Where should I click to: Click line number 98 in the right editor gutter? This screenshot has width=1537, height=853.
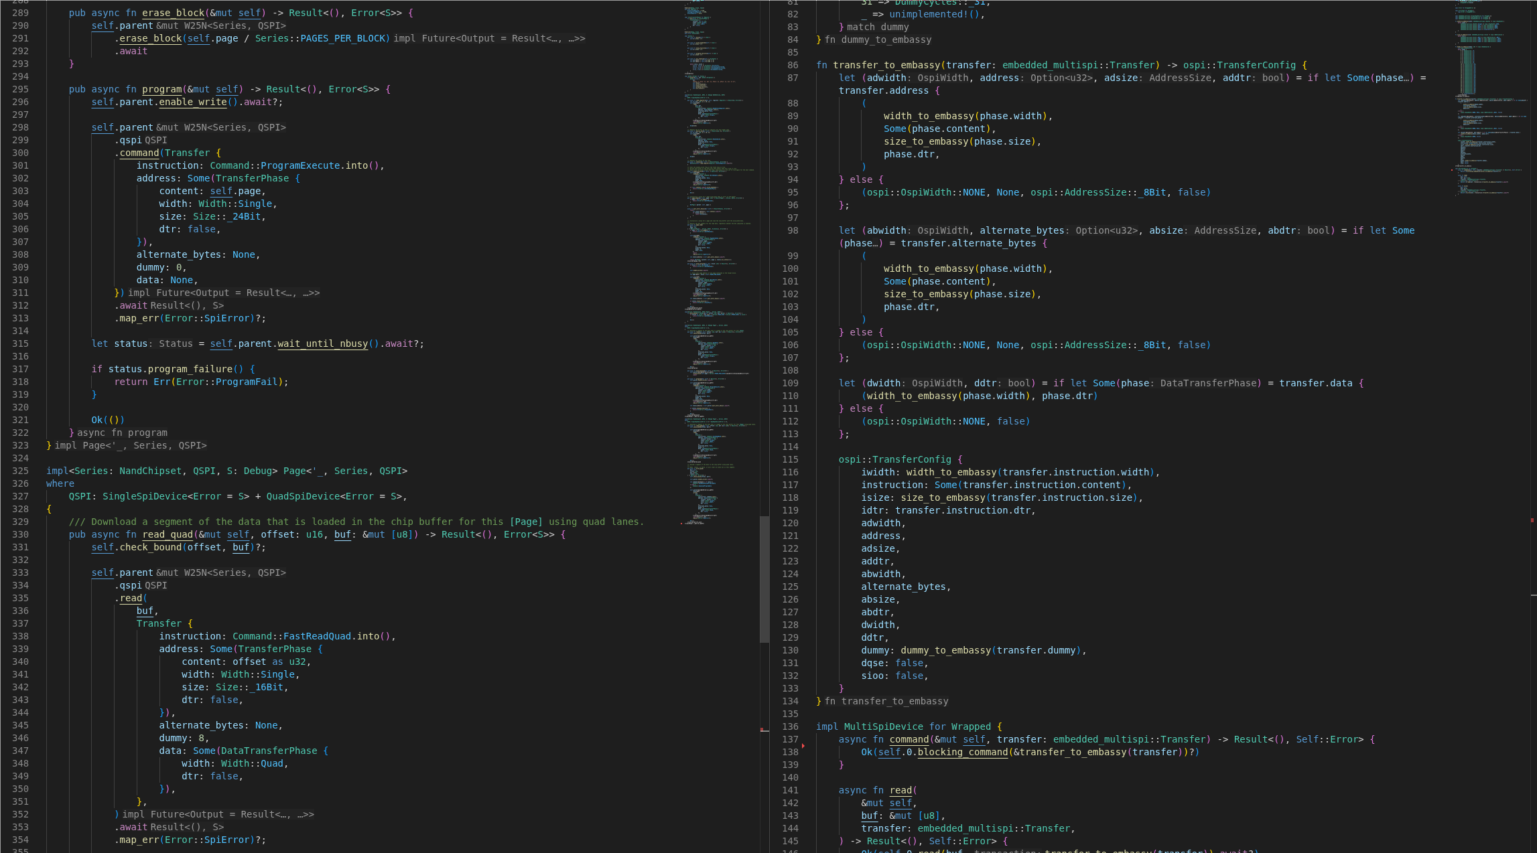(x=793, y=230)
